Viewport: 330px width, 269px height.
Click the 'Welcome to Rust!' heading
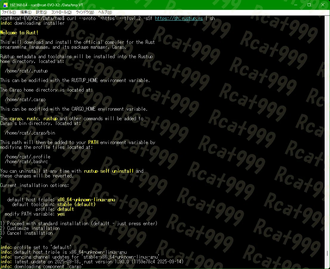tap(19, 33)
